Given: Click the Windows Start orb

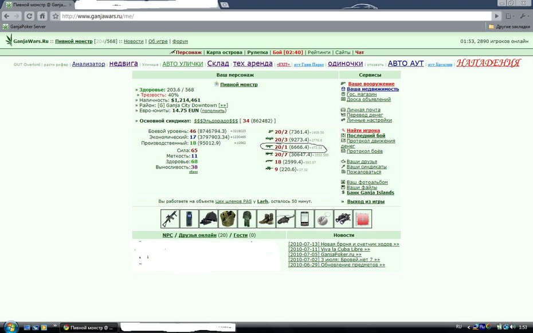Looking at the screenshot, I should 10,327.
